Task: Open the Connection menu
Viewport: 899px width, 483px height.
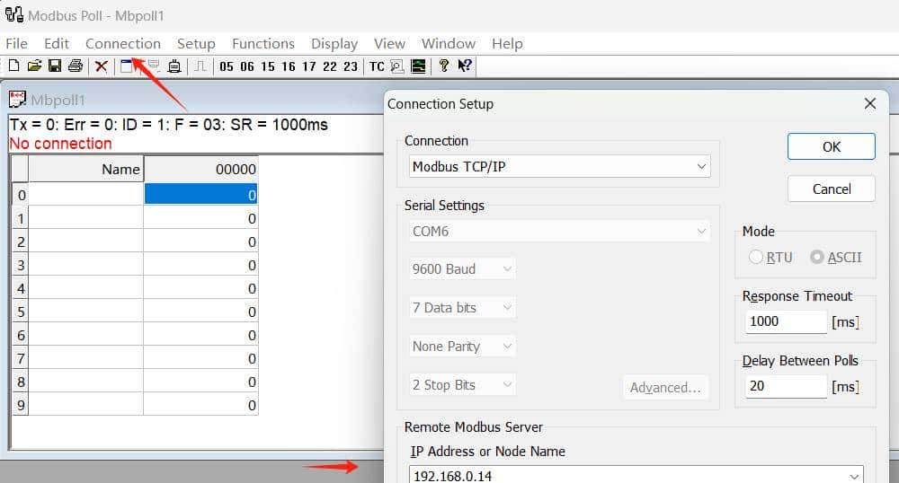Action: click(122, 43)
